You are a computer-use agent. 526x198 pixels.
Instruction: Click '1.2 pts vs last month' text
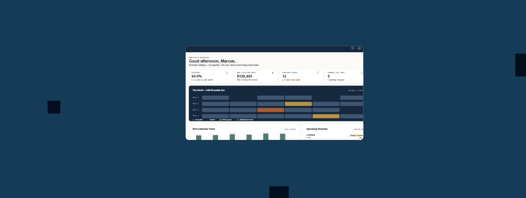[203, 80]
